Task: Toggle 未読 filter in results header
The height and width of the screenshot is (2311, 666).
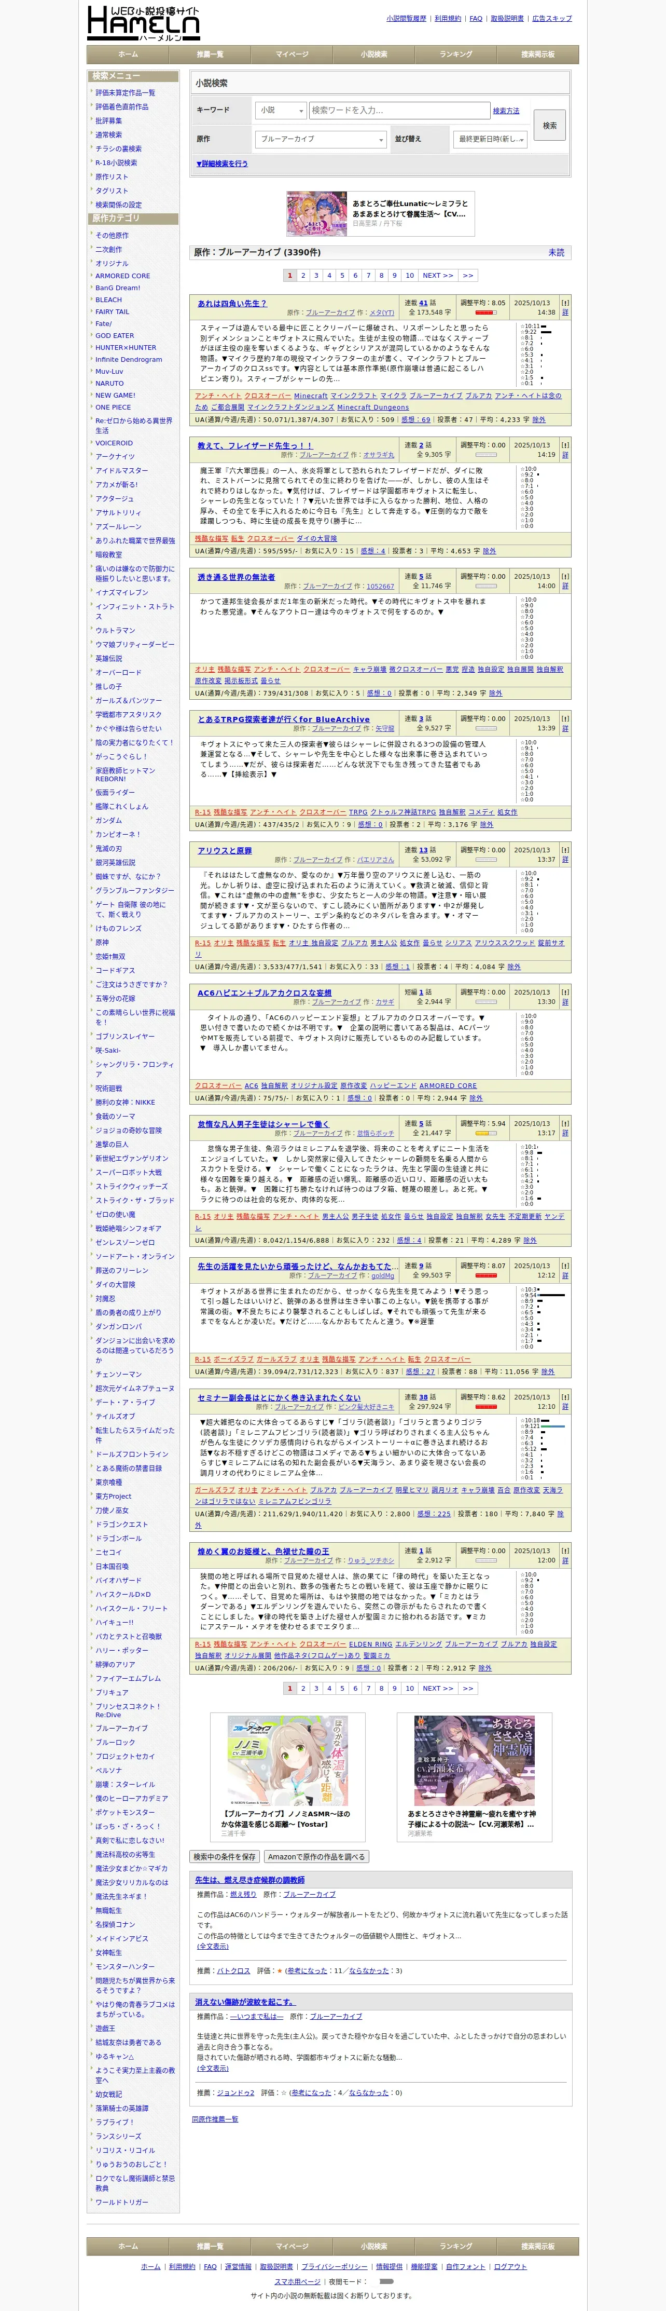Action: [x=557, y=253]
